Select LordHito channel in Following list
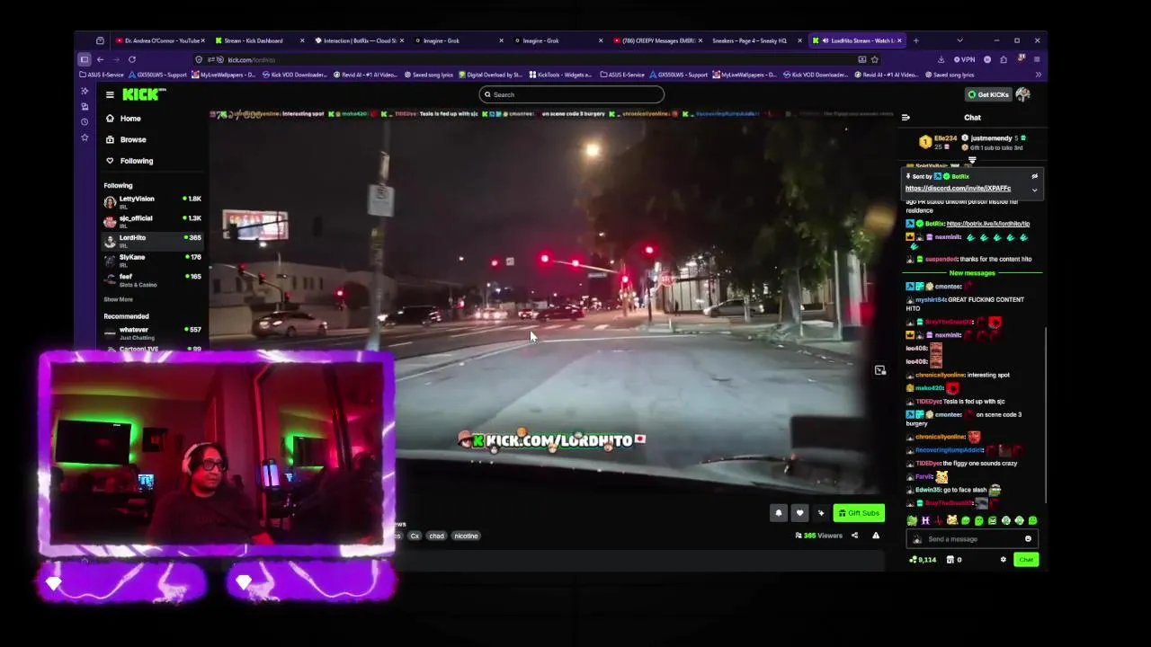The image size is (1151, 647). pos(152,241)
